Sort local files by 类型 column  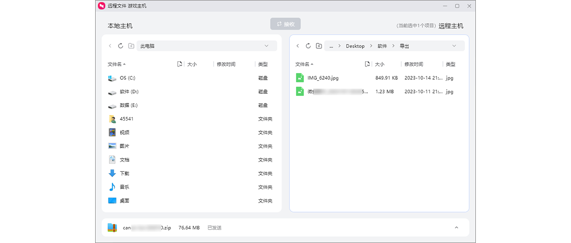[263, 64]
